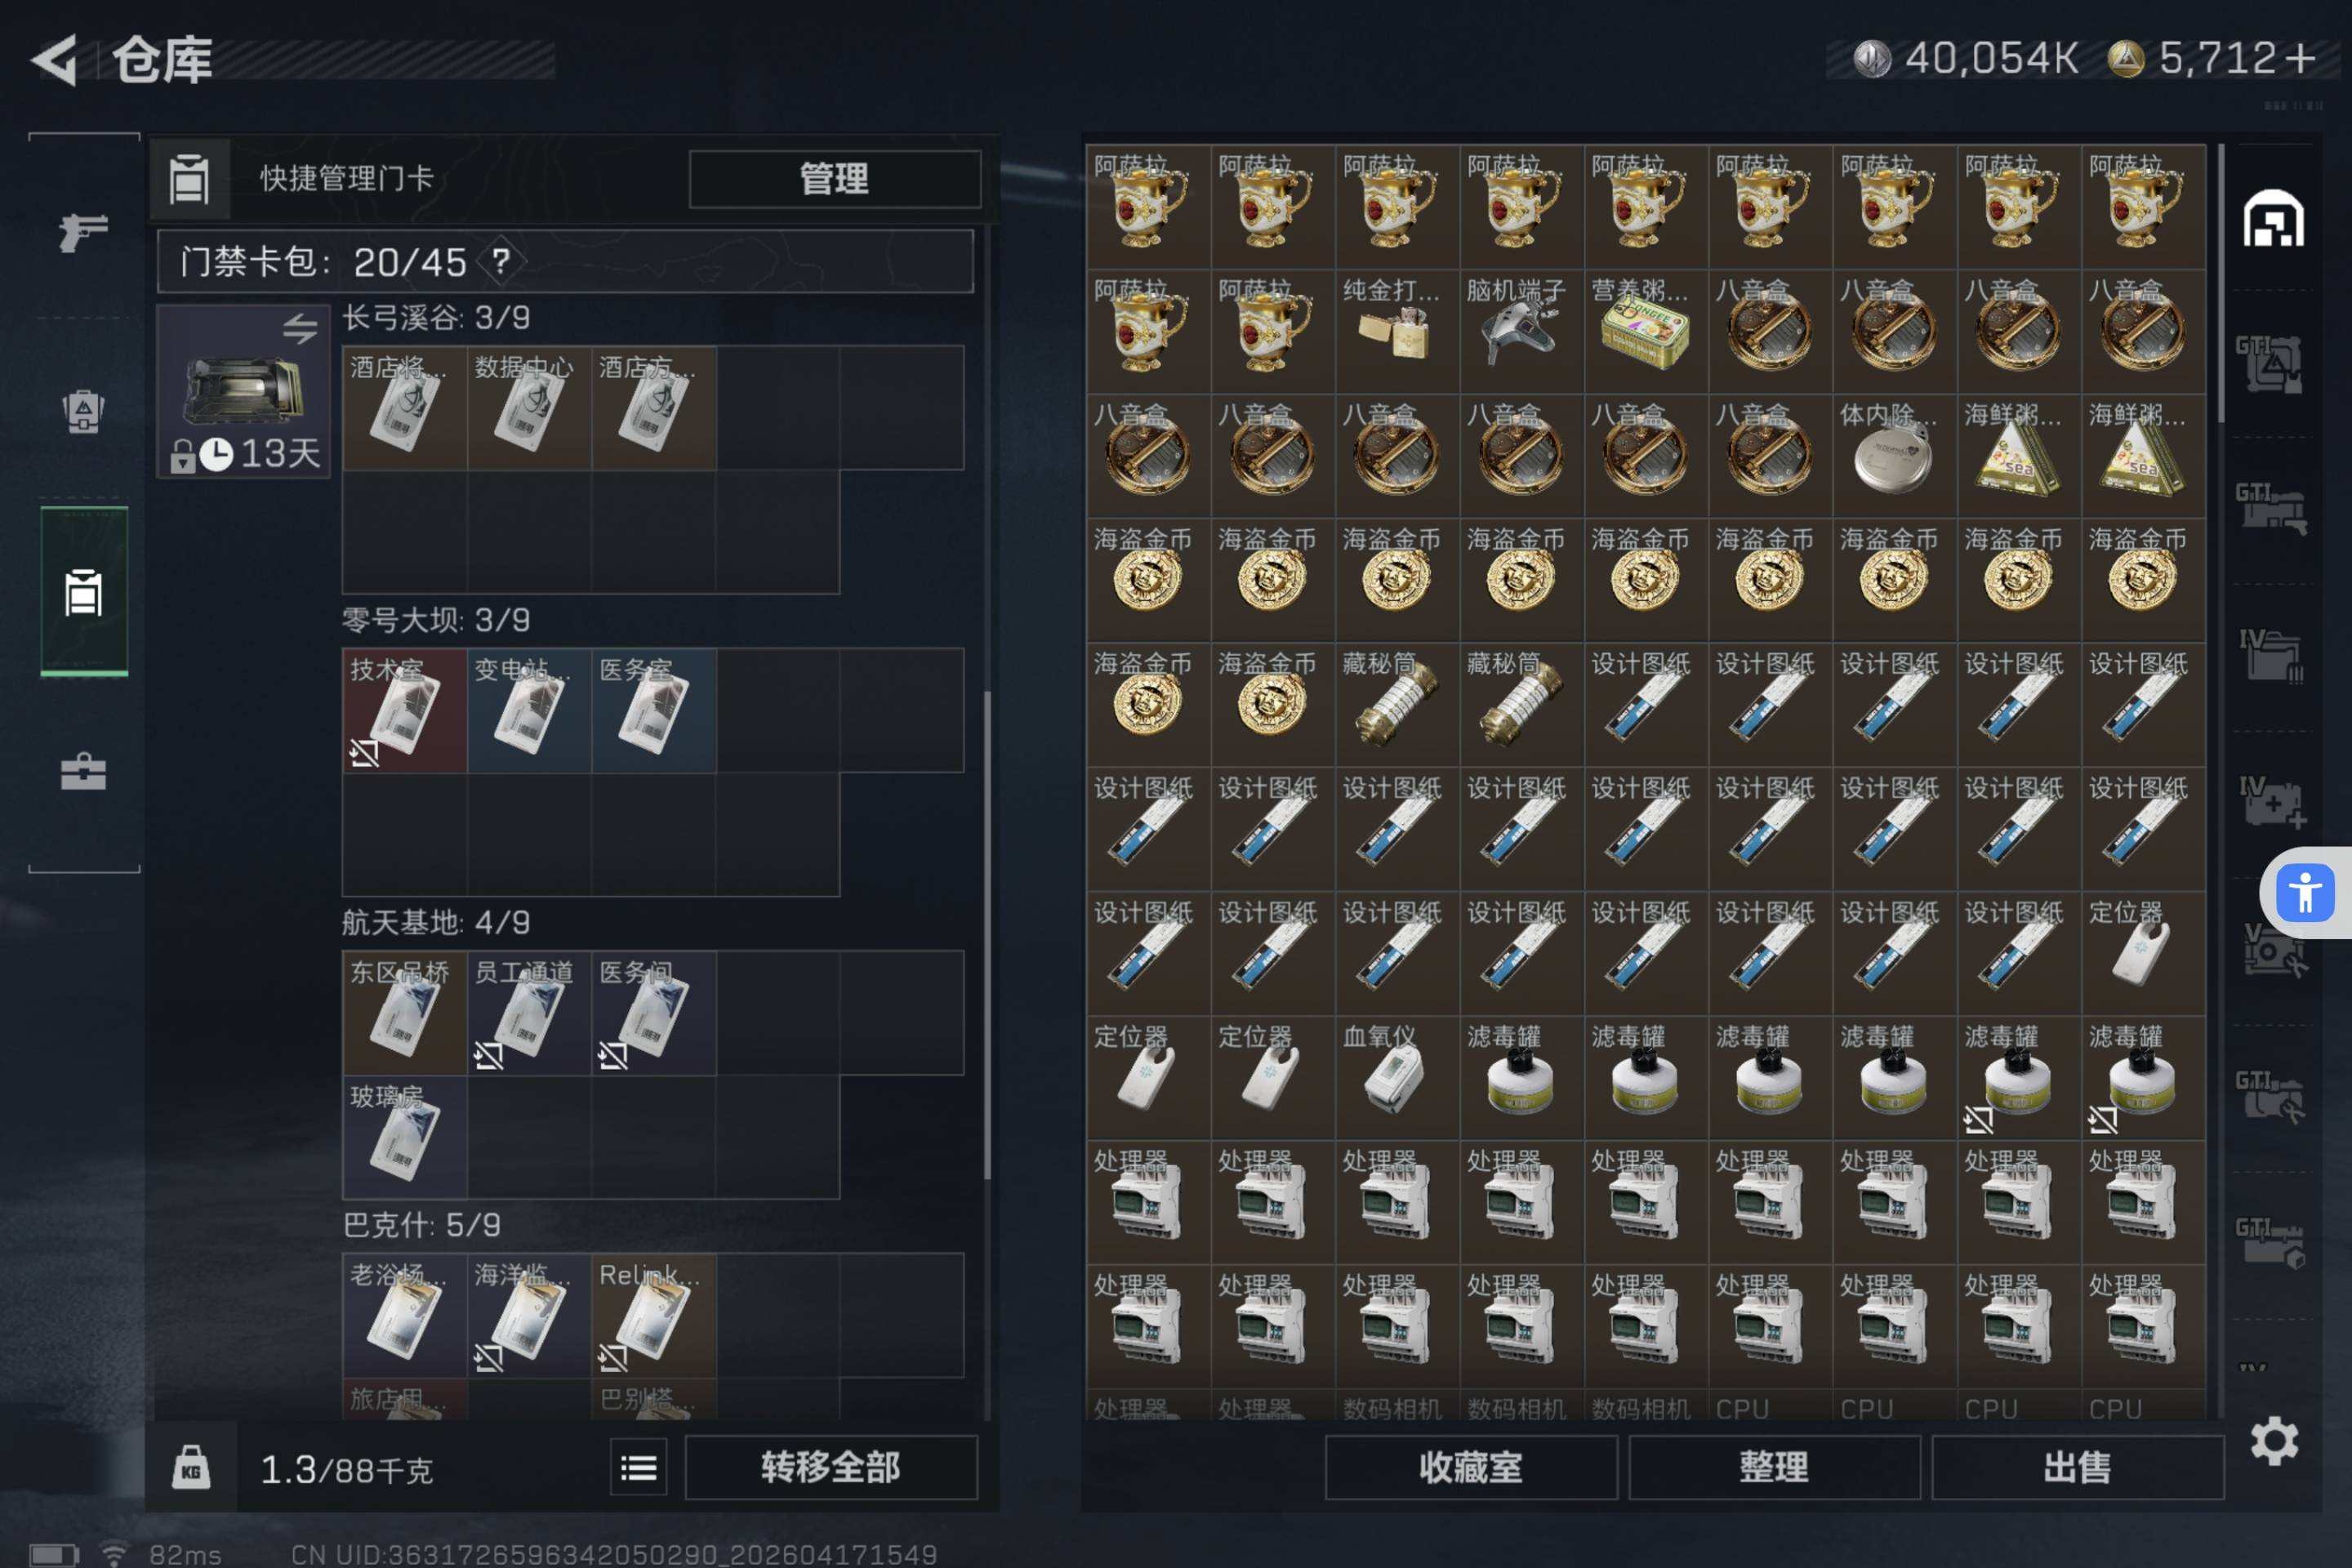The height and width of the screenshot is (1568, 2352).
Task: Open the backpack tab in sidebar
Action: point(83,411)
